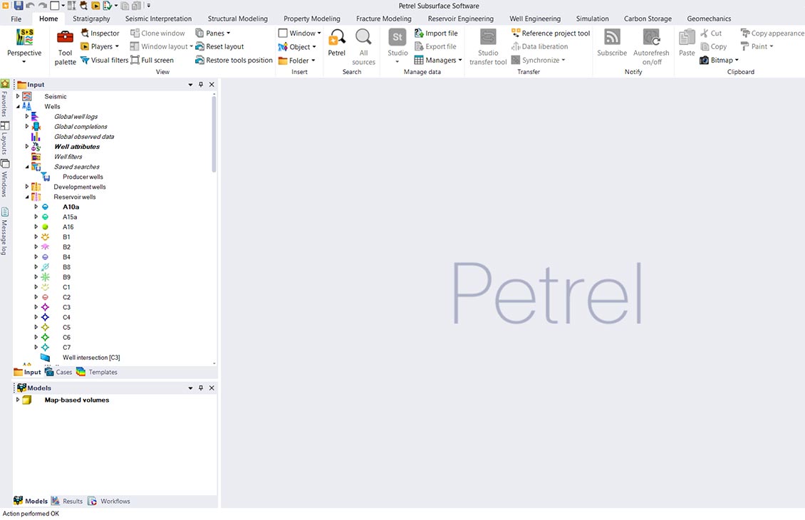The height and width of the screenshot is (520, 805).
Task: Open the Tool palette
Action: click(65, 47)
